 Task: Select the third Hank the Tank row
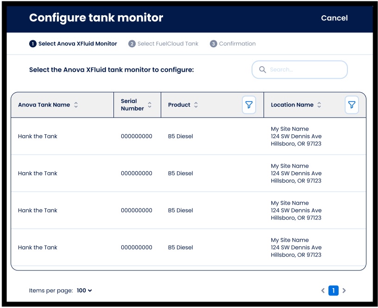pyautogui.click(x=189, y=210)
